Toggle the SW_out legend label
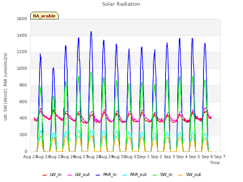Screen dimensions: 243x182 pyautogui.click(x=193, y=174)
